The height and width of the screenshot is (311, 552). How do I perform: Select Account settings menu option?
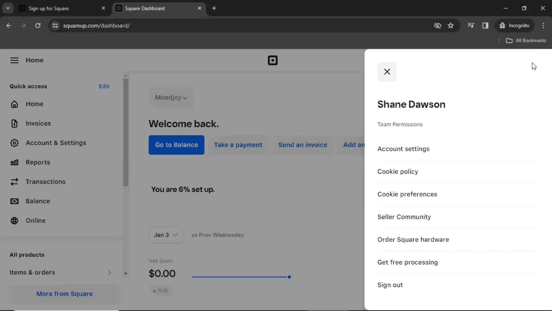403,149
